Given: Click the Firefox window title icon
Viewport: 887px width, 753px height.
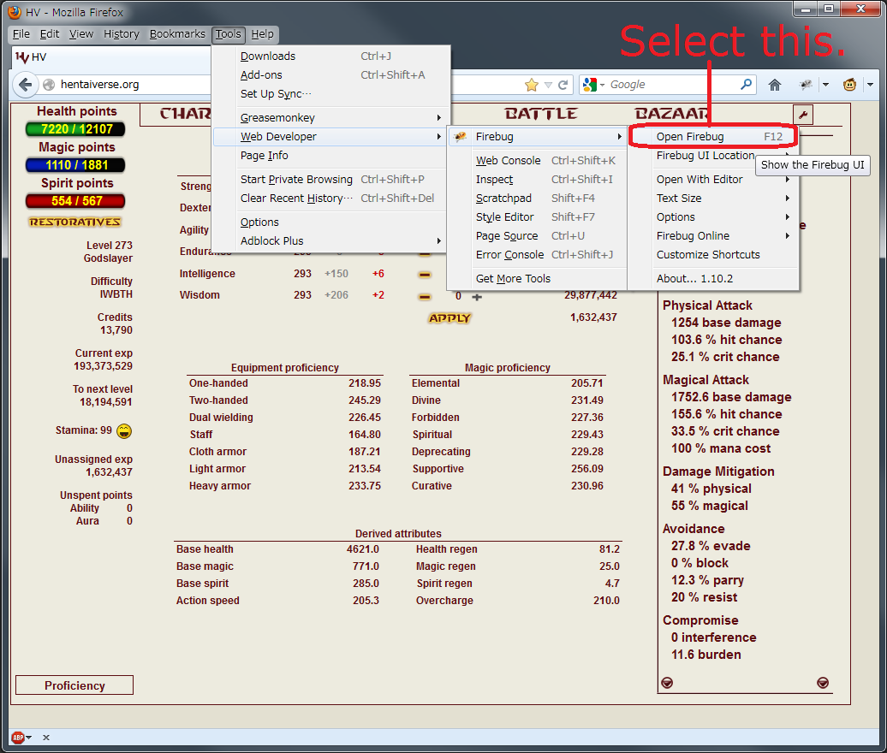Looking at the screenshot, I should pyautogui.click(x=15, y=12).
